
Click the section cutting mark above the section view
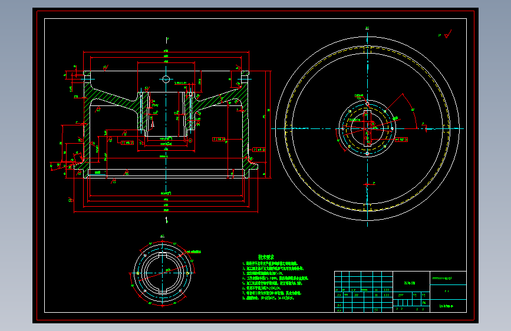[x=167, y=40]
